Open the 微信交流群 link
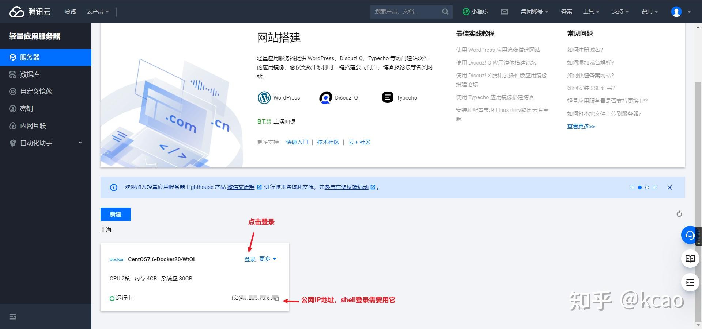The height and width of the screenshot is (329, 702). point(241,187)
